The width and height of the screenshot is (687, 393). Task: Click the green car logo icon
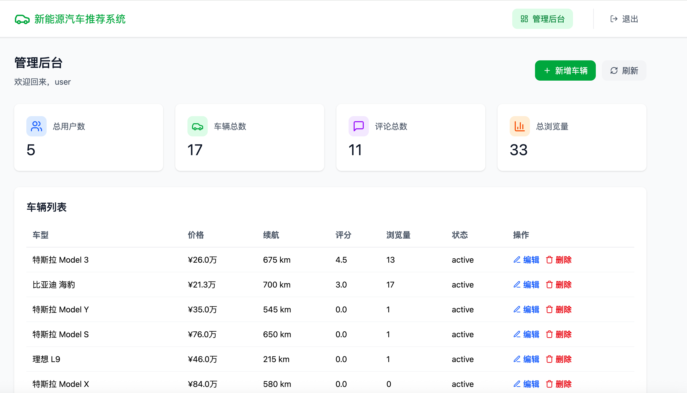click(22, 19)
